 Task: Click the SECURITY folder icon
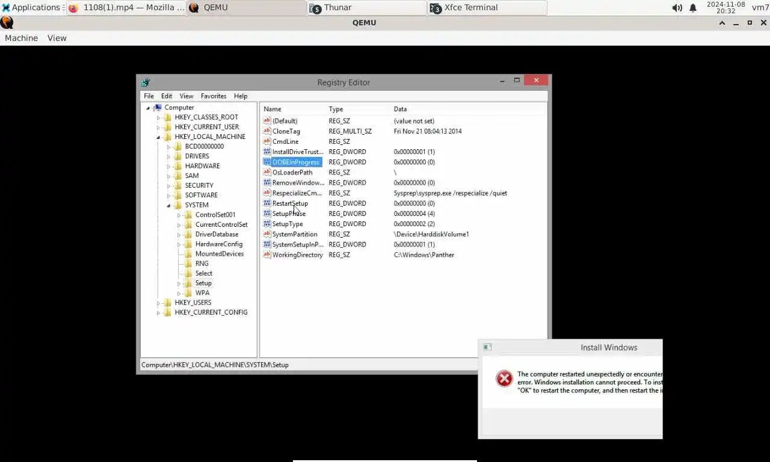click(x=178, y=185)
